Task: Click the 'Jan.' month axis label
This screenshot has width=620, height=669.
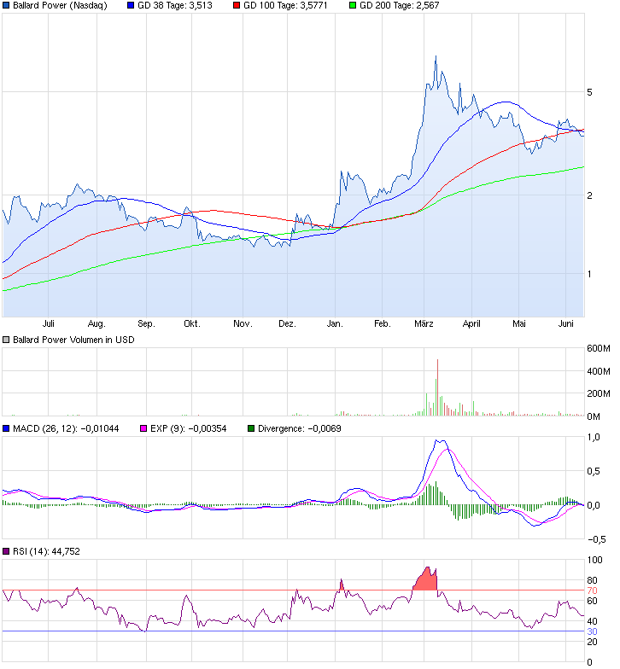Action: pyautogui.click(x=335, y=324)
